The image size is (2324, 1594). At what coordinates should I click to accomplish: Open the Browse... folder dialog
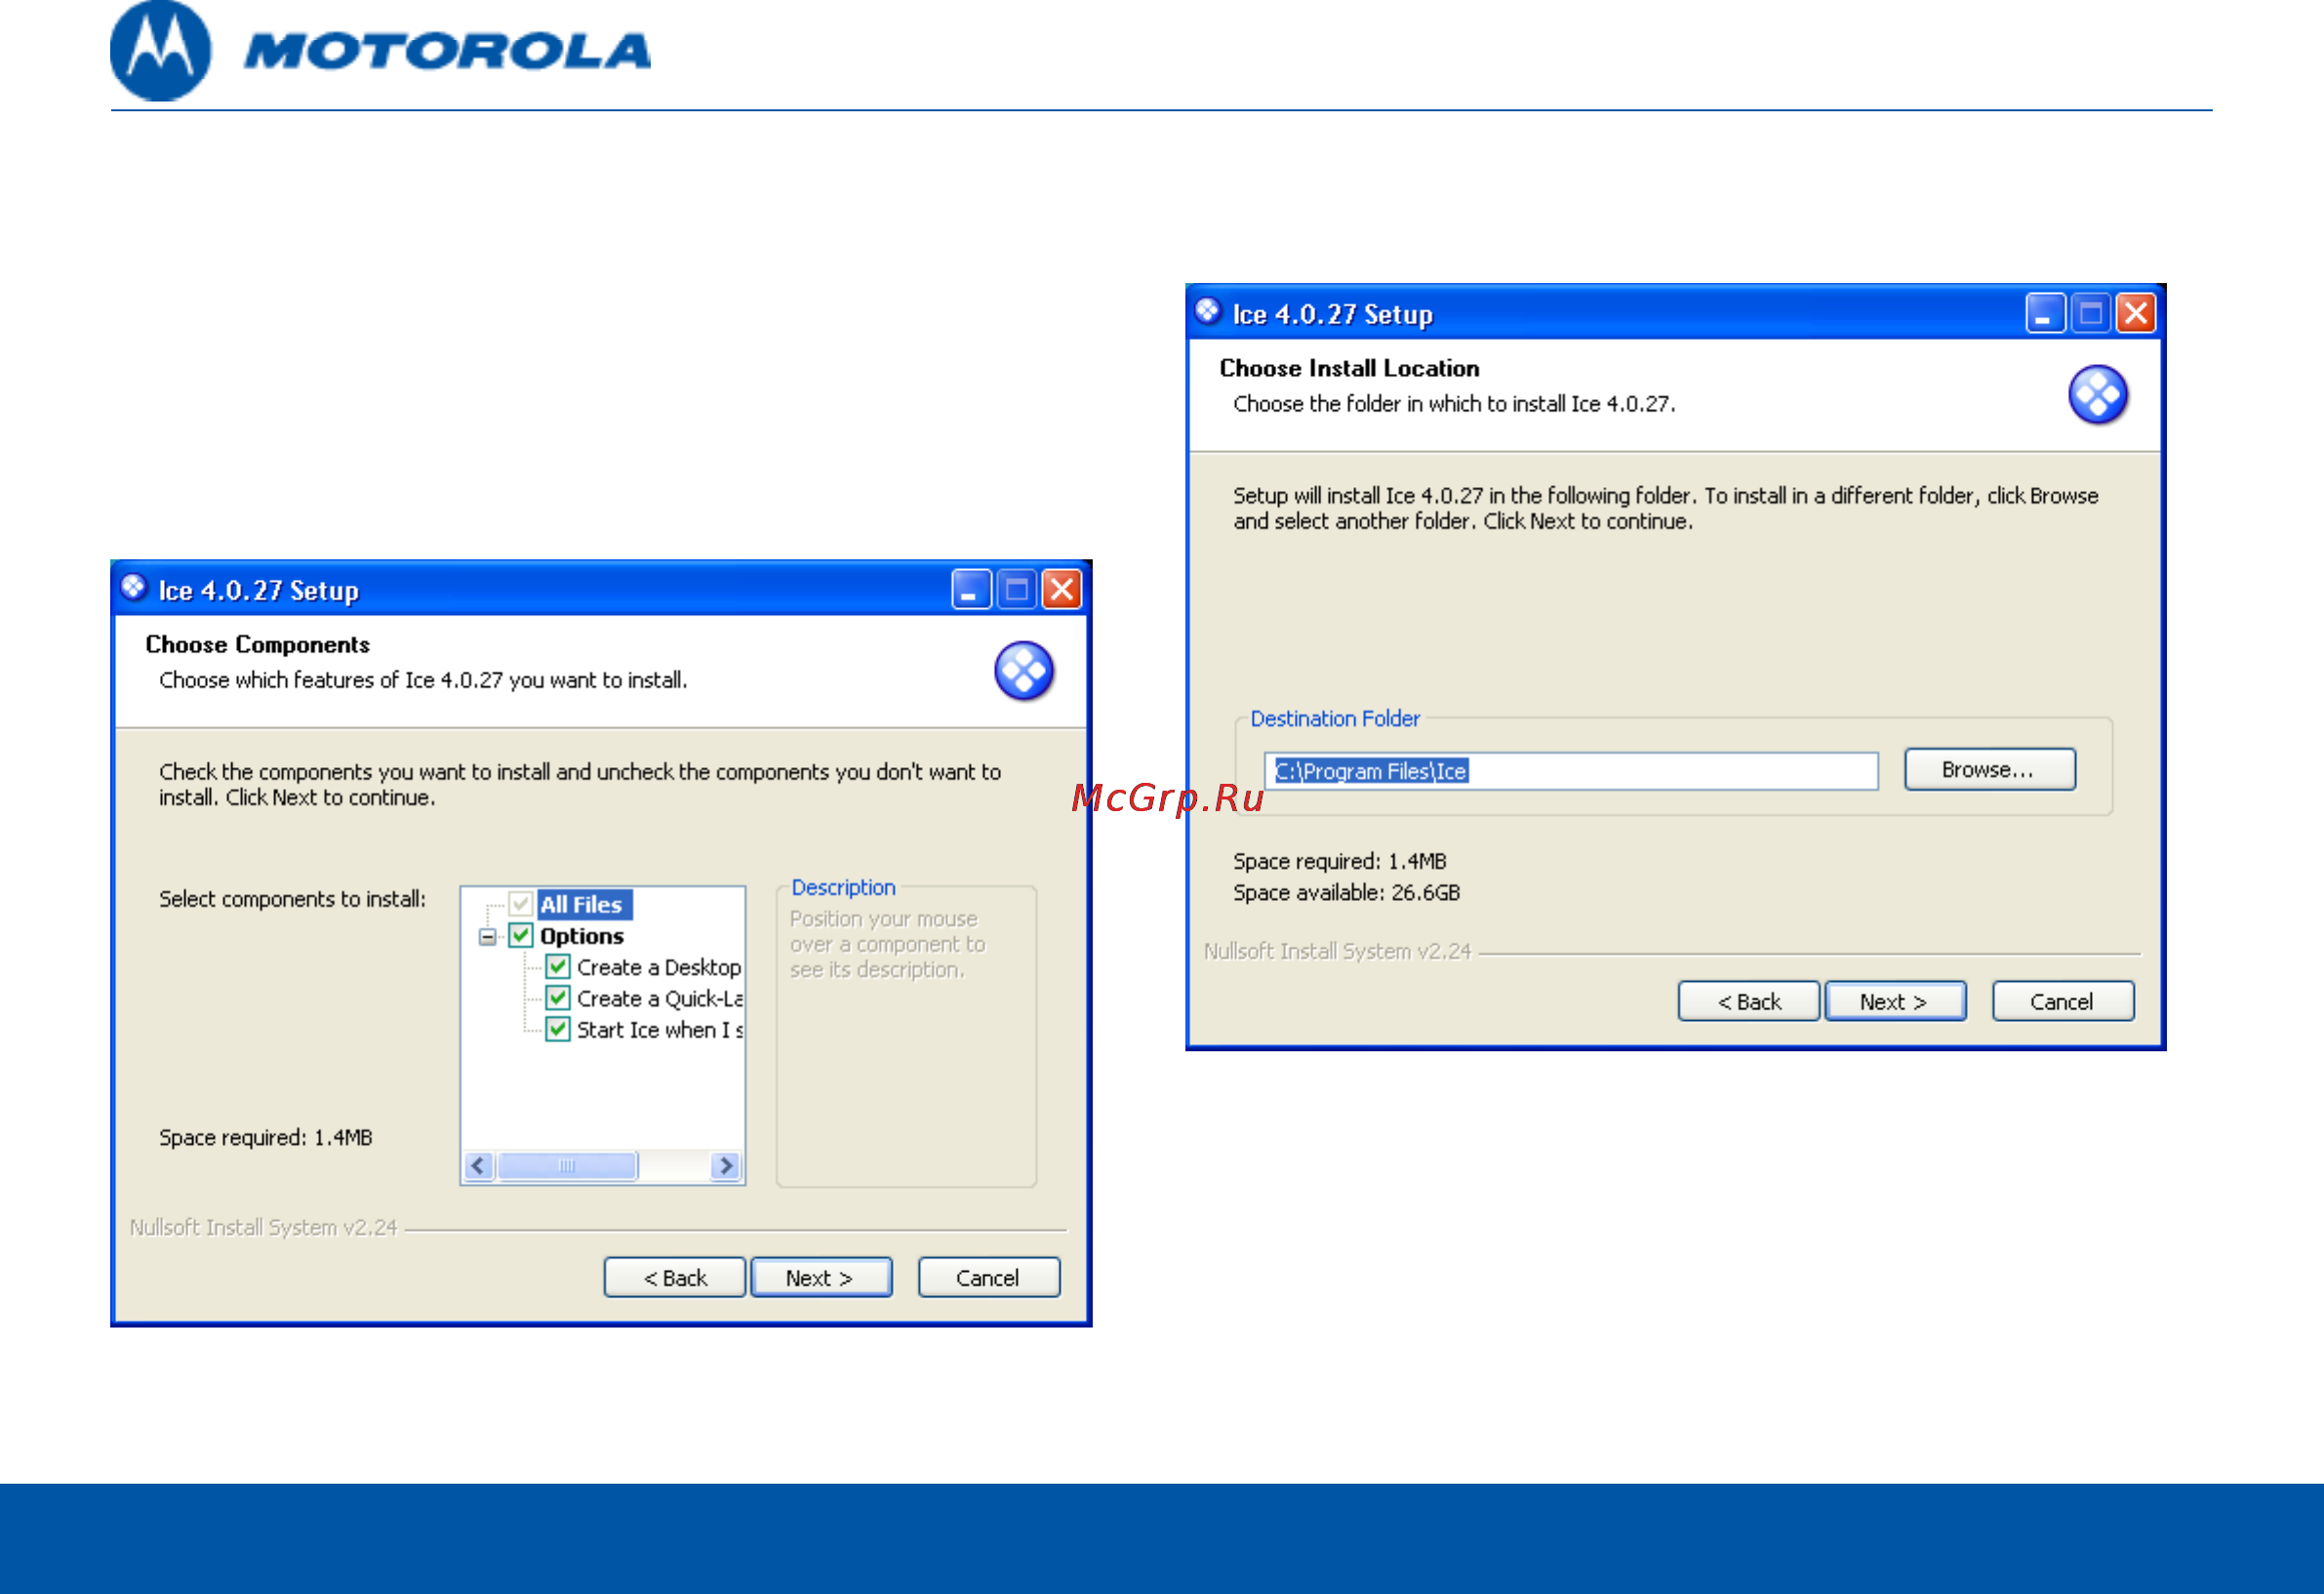(1990, 769)
